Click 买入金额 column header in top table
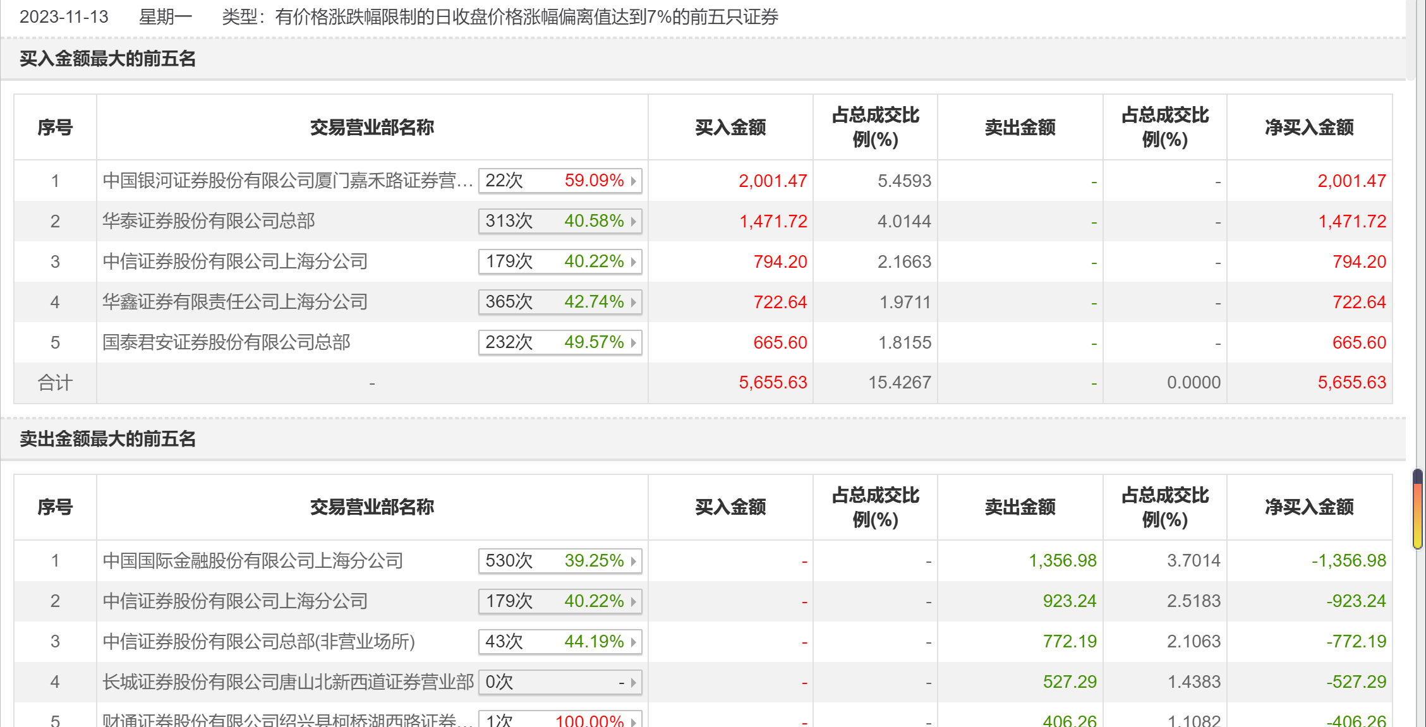 [730, 128]
